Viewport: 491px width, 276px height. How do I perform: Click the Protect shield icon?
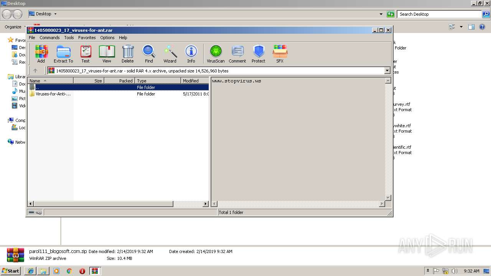259,54
